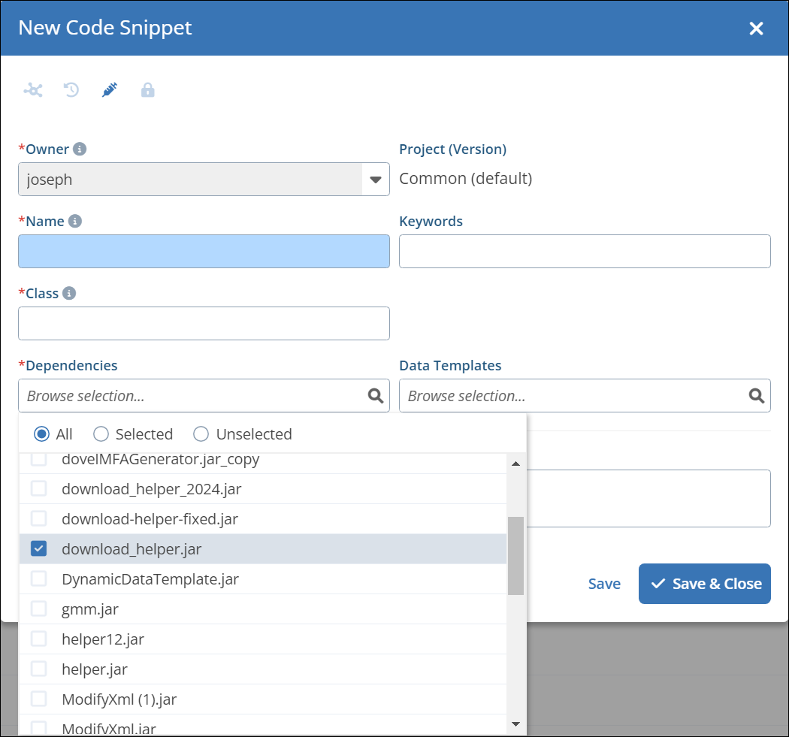Check the gmm.jar checkbox
Viewport: 789px width, 737px height.
pyautogui.click(x=39, y=609)
